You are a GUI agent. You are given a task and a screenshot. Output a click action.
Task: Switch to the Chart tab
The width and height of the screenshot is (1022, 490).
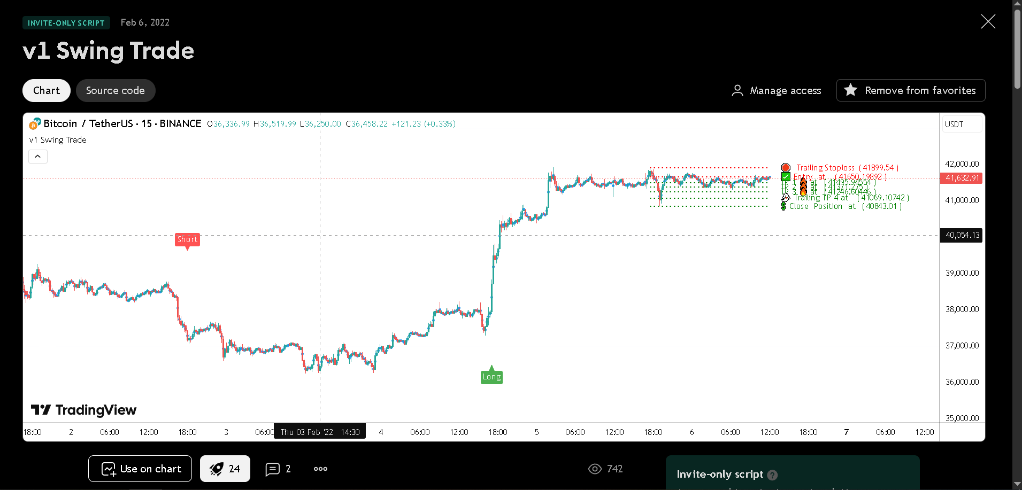pos(47,90)
